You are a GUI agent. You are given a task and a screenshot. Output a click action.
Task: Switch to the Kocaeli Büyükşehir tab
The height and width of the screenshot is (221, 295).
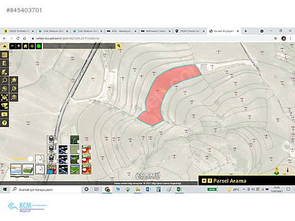[x=224, y=31]
